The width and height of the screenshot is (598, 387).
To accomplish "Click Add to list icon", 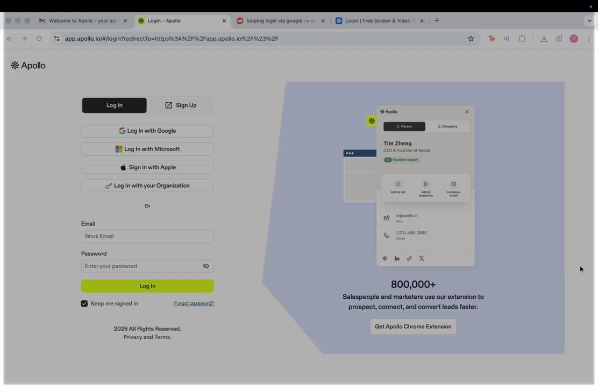I will (398, 184).
